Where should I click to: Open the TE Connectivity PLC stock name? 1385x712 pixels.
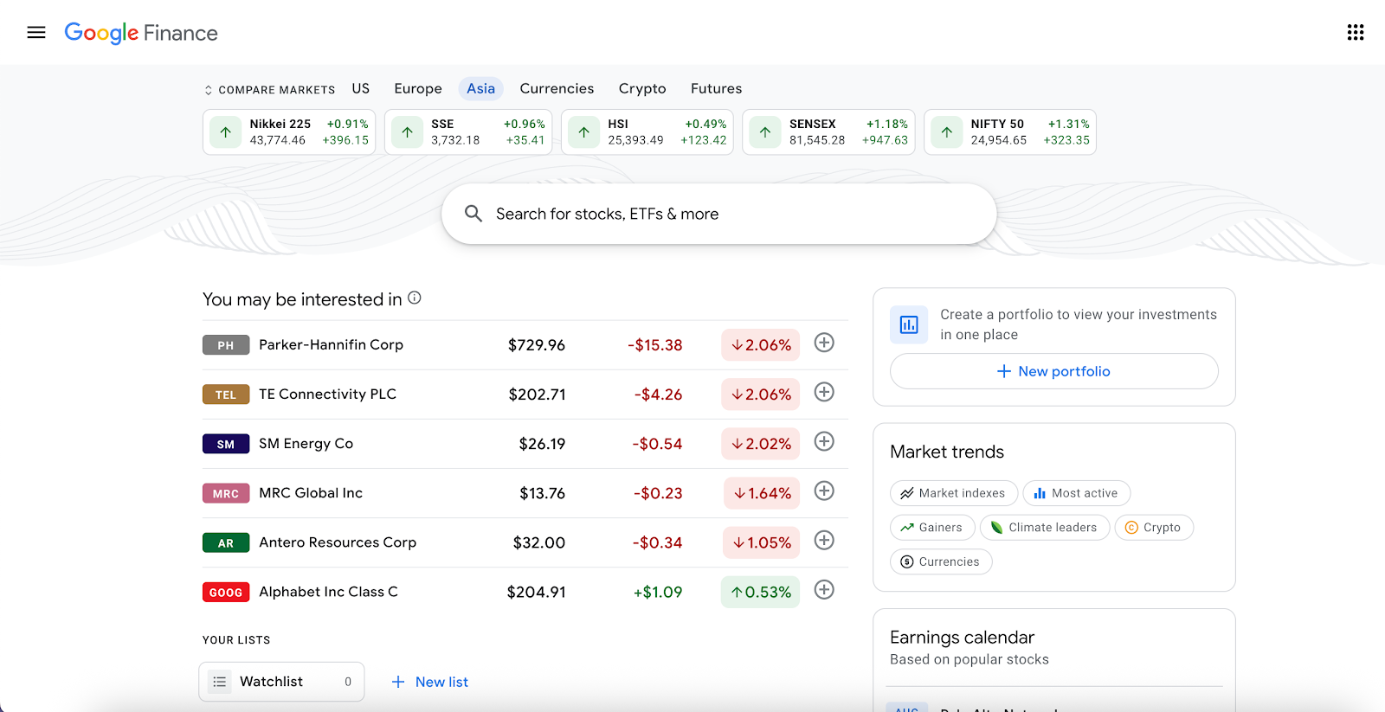click(x=328, y=394)
